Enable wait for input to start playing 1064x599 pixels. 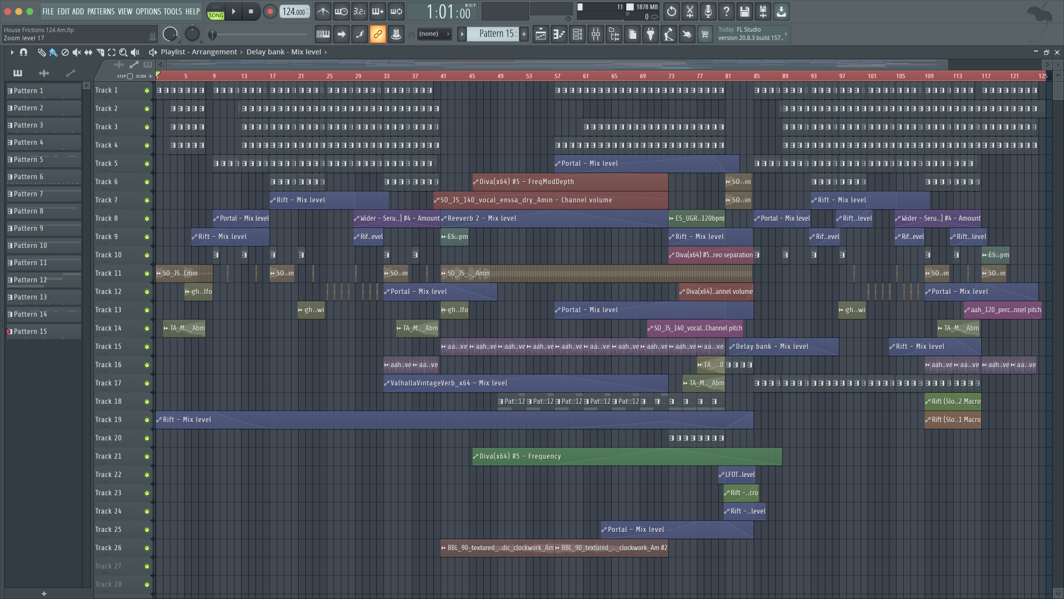pos(341,11)
